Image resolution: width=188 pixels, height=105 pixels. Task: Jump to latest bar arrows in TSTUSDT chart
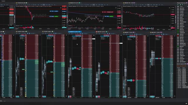(x=61, y=8)
